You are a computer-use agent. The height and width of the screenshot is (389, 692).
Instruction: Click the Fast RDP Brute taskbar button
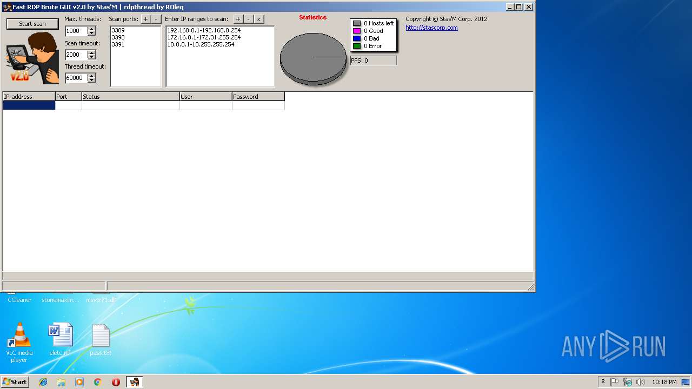coord(134,382)
